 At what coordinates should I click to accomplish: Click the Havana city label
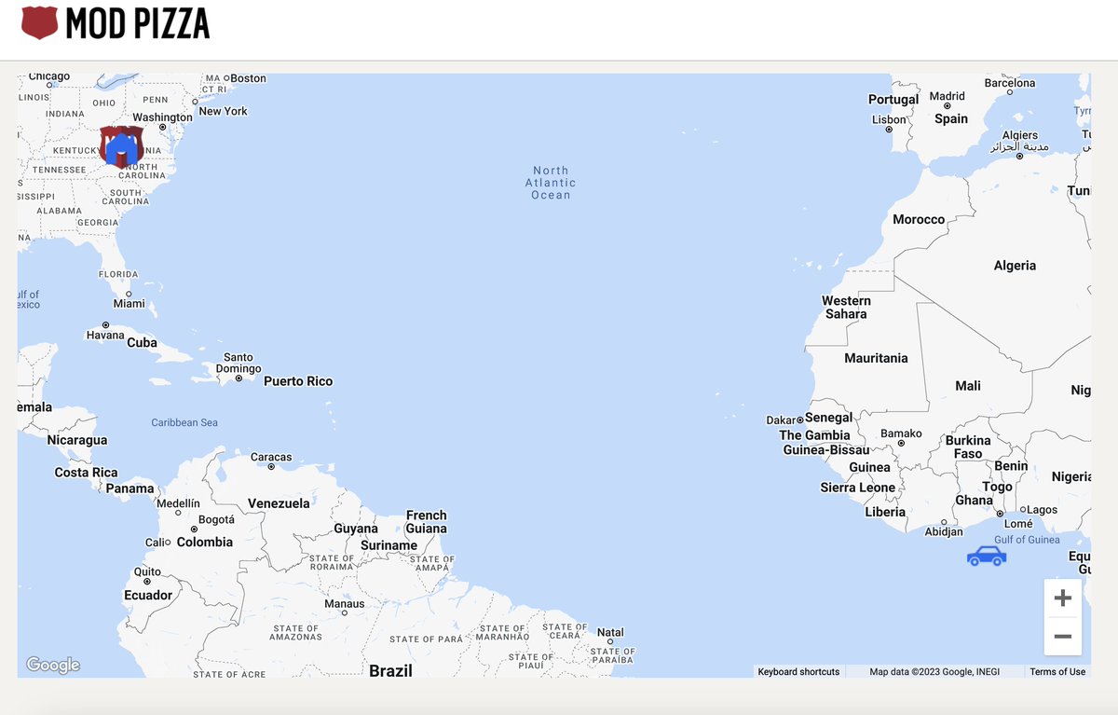(x=105, y=335)
